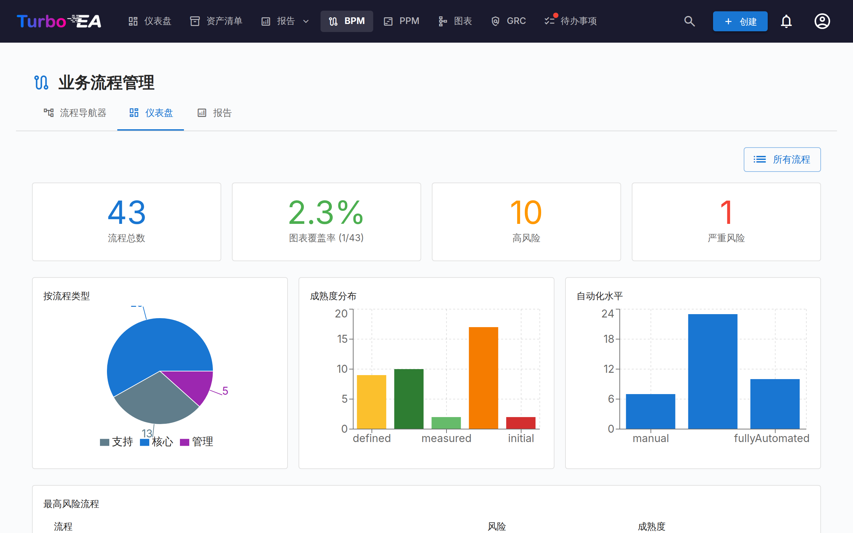Screen dimensions: 853x533
Task: Click the 按流程类型 chart title
Action: [67, 296]
